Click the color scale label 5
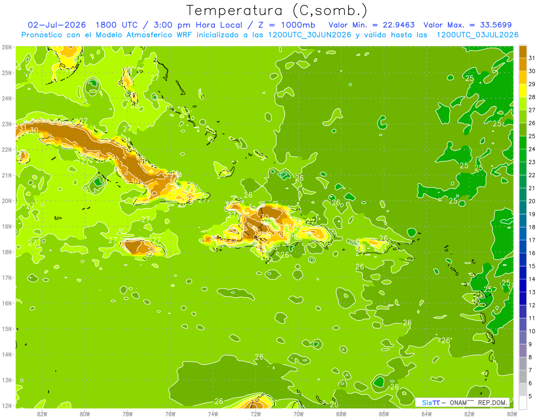Image resolution: width=544 pixels, height=420 pixels. (530, 397)
